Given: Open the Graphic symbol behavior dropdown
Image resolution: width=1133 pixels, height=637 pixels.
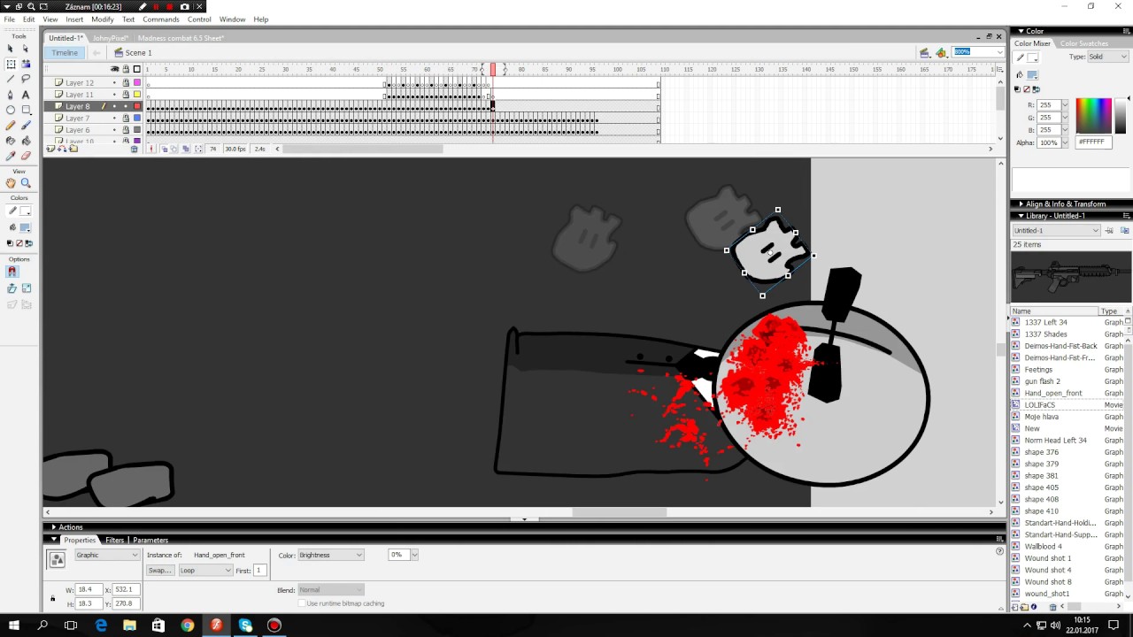Looking at the screenshot, I should 107,555.
